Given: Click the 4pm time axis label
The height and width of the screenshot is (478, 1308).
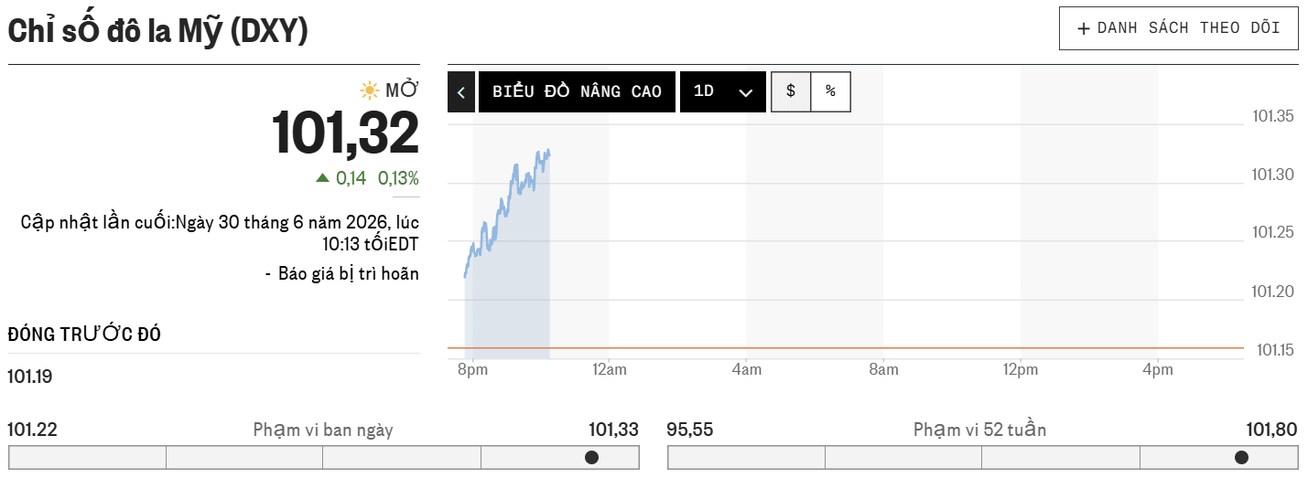Looking at the screenshot, I should pos(1158,370).
